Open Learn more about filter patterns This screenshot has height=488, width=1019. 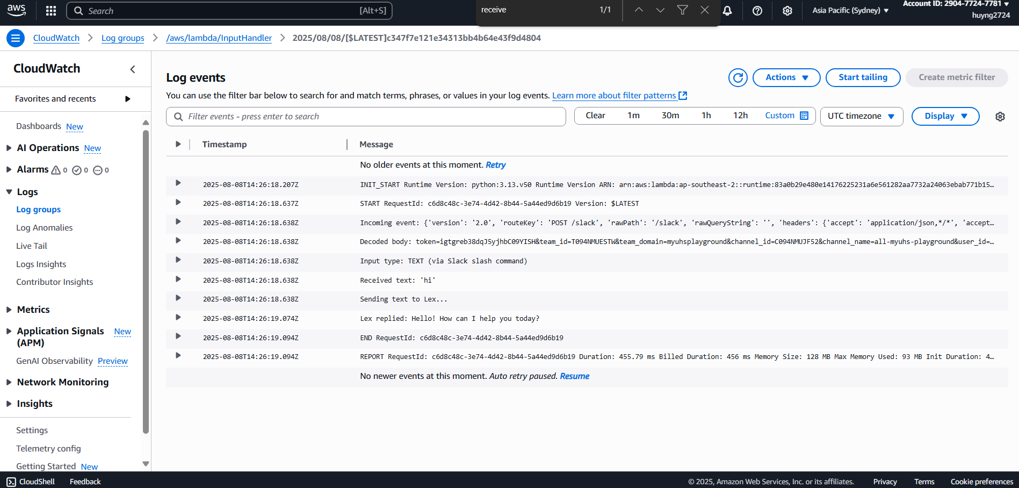614,96
